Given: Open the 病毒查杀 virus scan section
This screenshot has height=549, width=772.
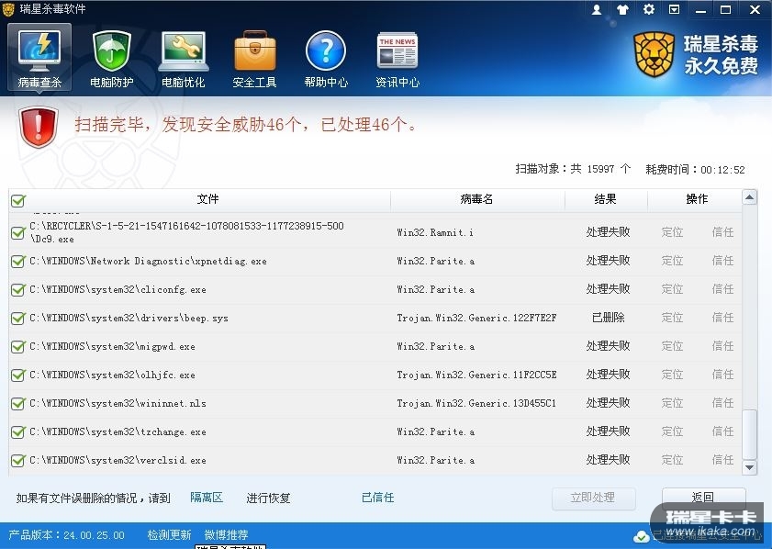Looking at the screenshot, I should 39,58.
